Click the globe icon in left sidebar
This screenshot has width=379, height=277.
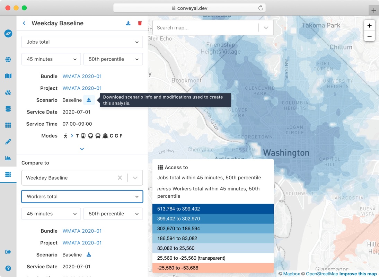click(x=8, y=60)
